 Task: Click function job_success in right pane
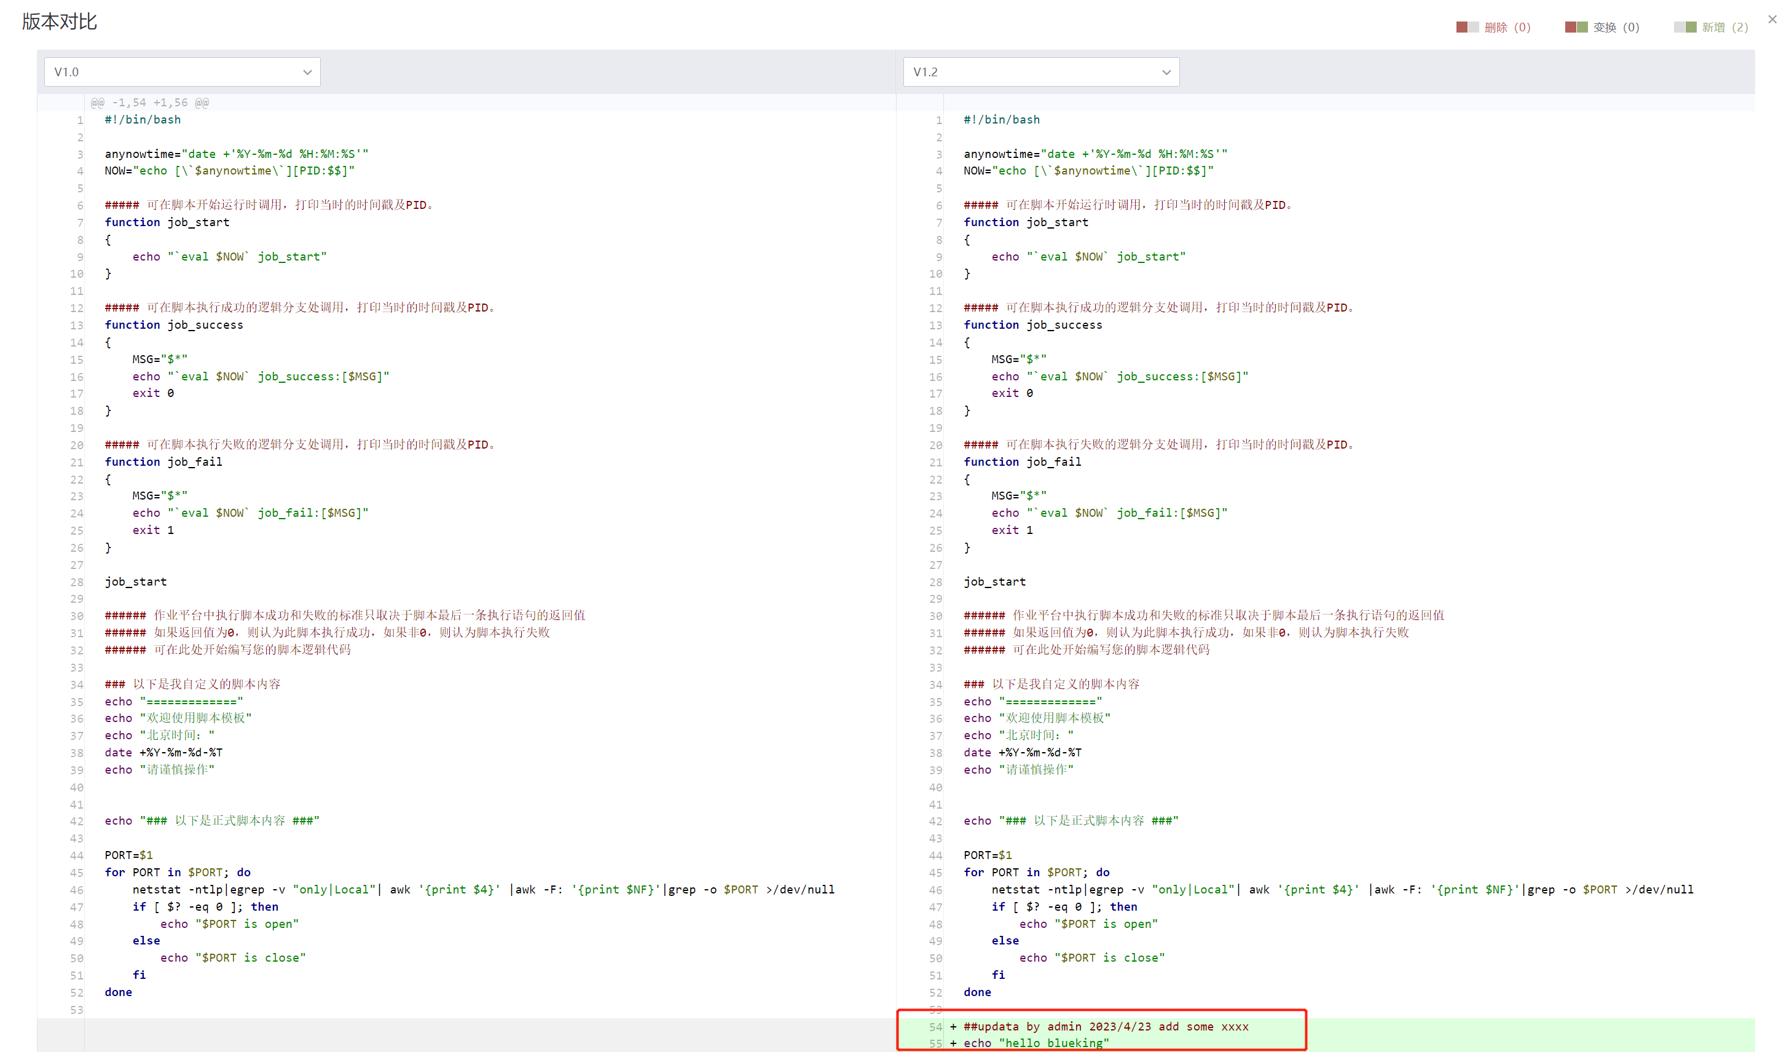click(x=1032, y=325)
